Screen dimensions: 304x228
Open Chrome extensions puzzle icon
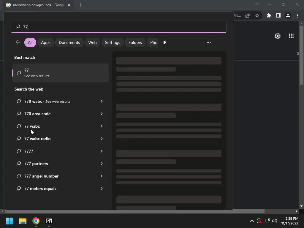269,15
